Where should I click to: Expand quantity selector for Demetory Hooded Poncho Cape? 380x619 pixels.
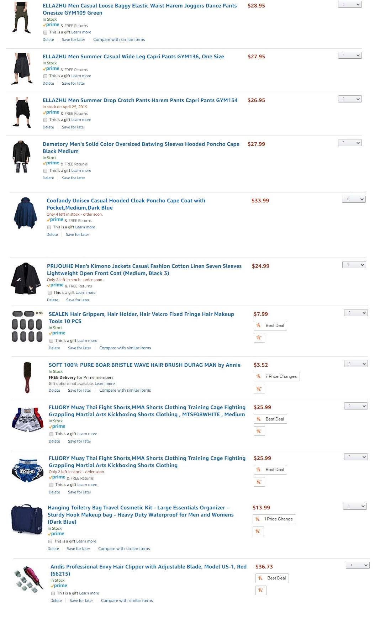pyautogui.click(x=350, y=143)
